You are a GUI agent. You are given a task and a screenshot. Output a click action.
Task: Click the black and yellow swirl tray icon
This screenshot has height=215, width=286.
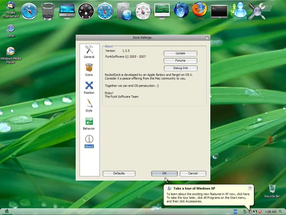255,212
